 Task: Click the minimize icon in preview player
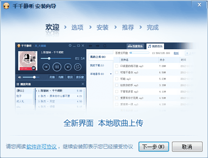(74, 46)
